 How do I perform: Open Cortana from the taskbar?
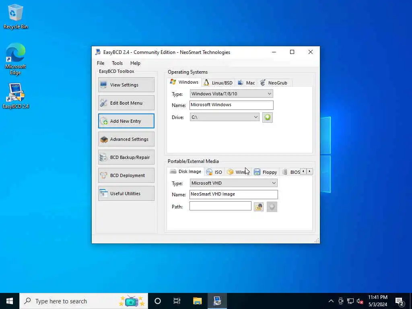coord(158,301)
